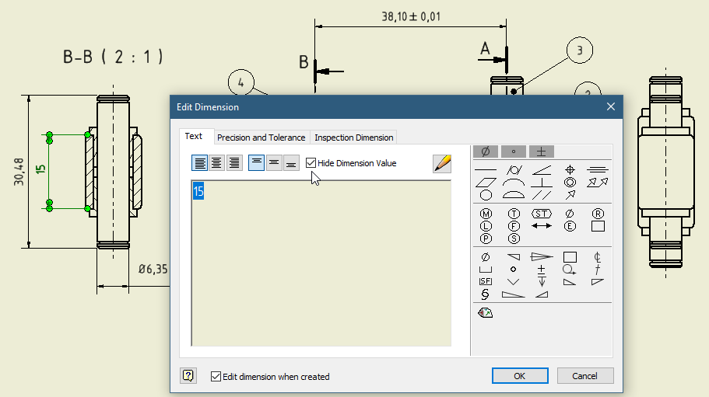Set right text justification
This screenshot has width=709, height=397.
tap(233, 163)
